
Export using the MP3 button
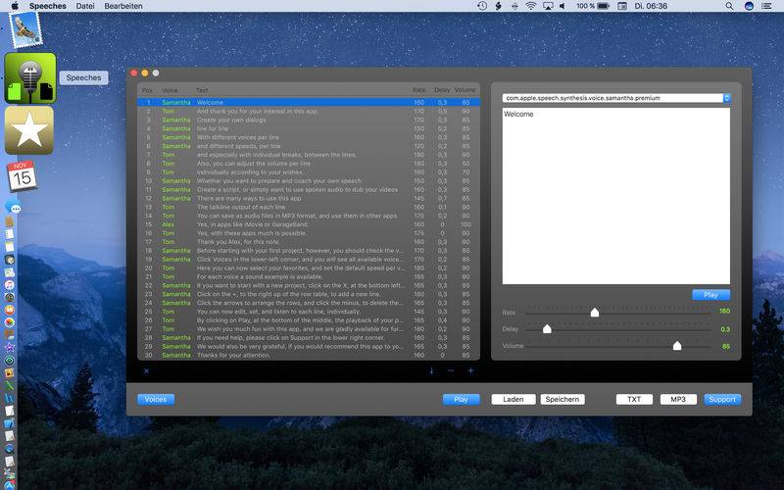(678, 400)
